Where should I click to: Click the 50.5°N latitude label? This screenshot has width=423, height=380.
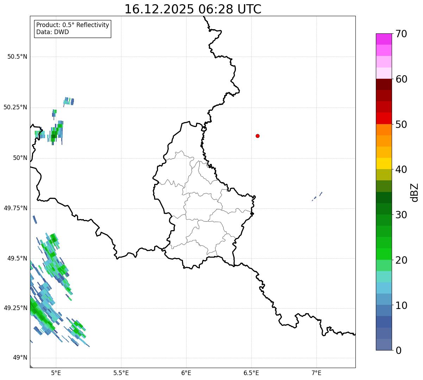pyautogui.click(x=17, y=57)
